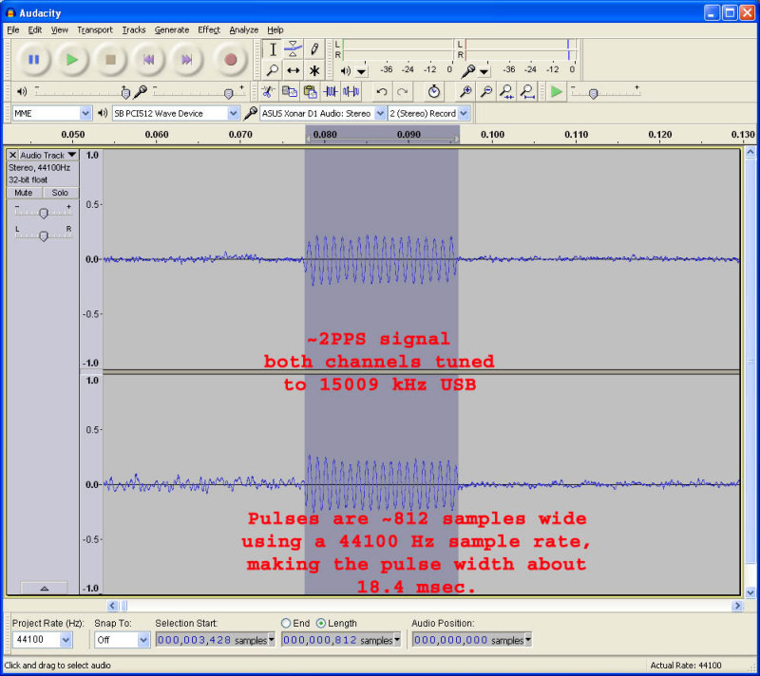Close the Audio Track with X
This screenshot has height=676, width=760.
click(13, 155)
